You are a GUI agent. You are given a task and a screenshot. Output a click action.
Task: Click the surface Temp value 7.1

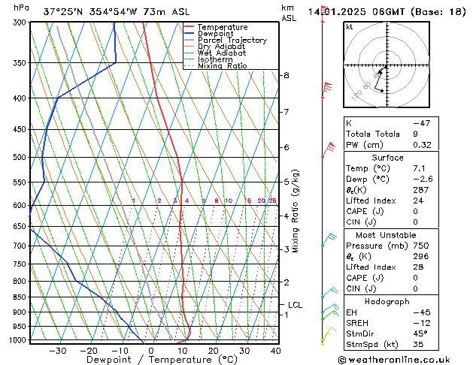tap(419, 168)
